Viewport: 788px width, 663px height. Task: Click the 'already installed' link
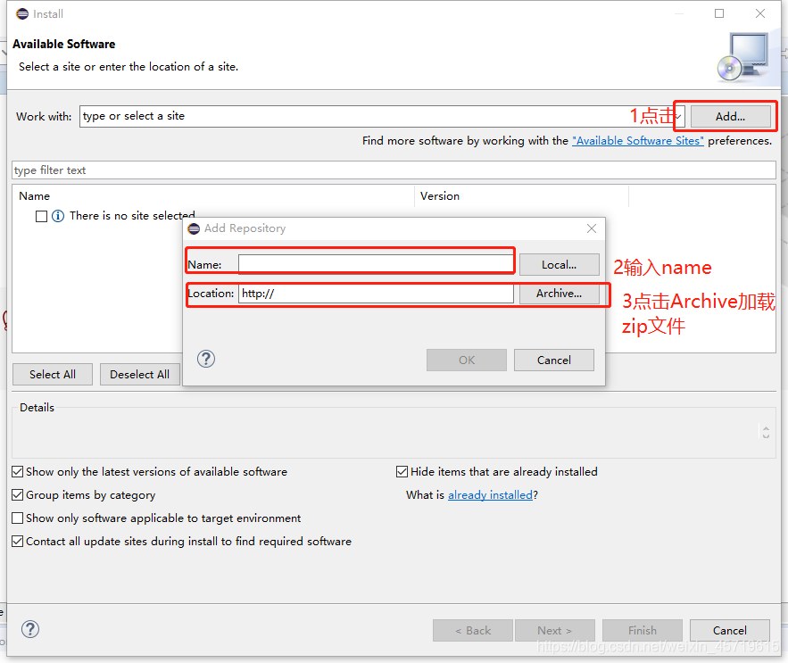(x=490, y=494)
